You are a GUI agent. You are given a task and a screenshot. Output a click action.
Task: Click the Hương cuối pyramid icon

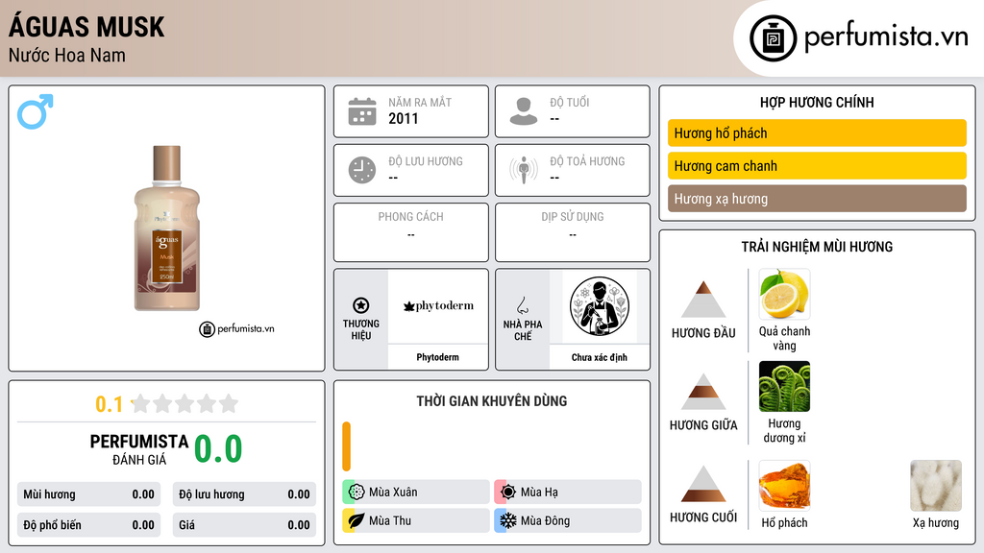pyautogui.click(x=703, y=484)
